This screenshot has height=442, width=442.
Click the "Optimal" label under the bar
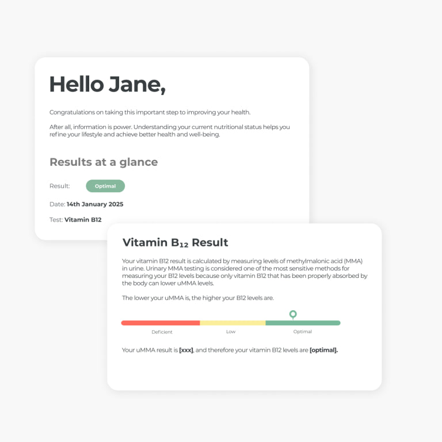[302, 332]
